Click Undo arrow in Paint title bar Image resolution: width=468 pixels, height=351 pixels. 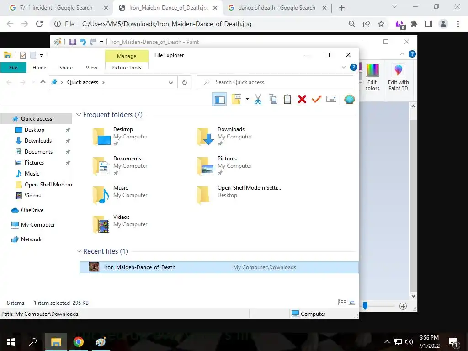(x=83, y=42)
